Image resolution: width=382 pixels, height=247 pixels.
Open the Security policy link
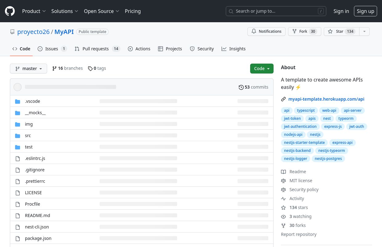[300, 190]
